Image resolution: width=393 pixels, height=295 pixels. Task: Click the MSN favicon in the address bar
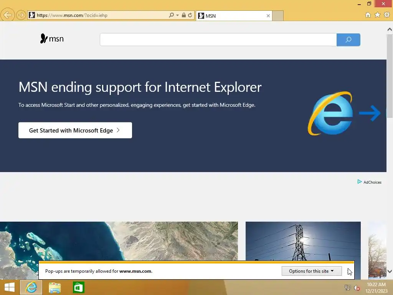pos(32,15)
